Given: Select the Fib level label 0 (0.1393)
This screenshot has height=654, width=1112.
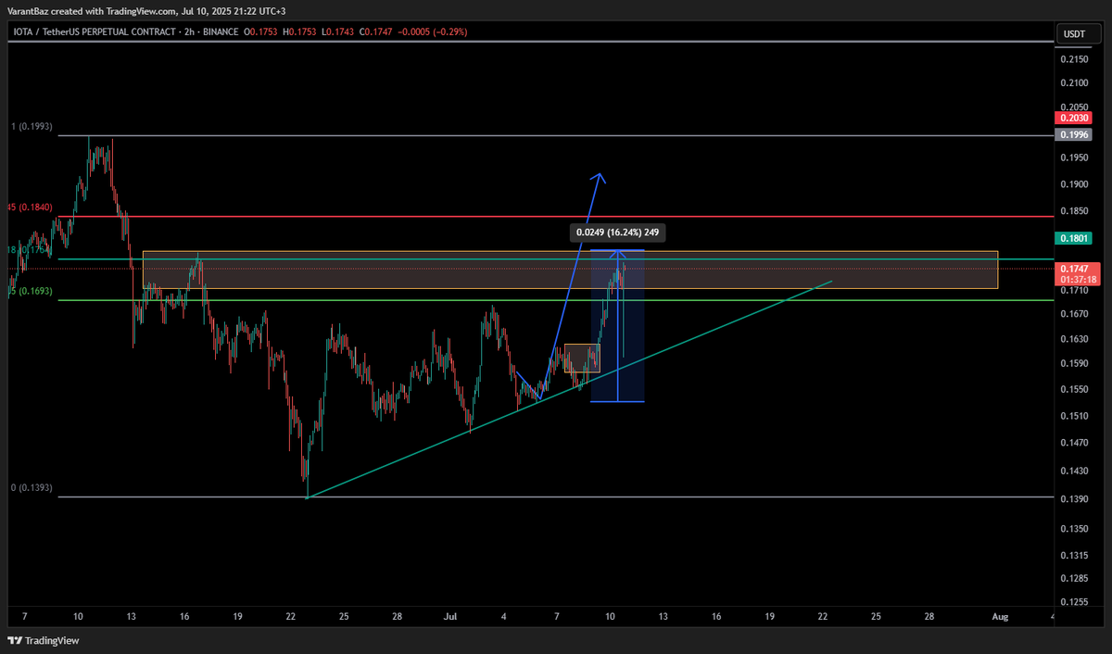Looking at the screenshot, I should (x=32, y=487).
